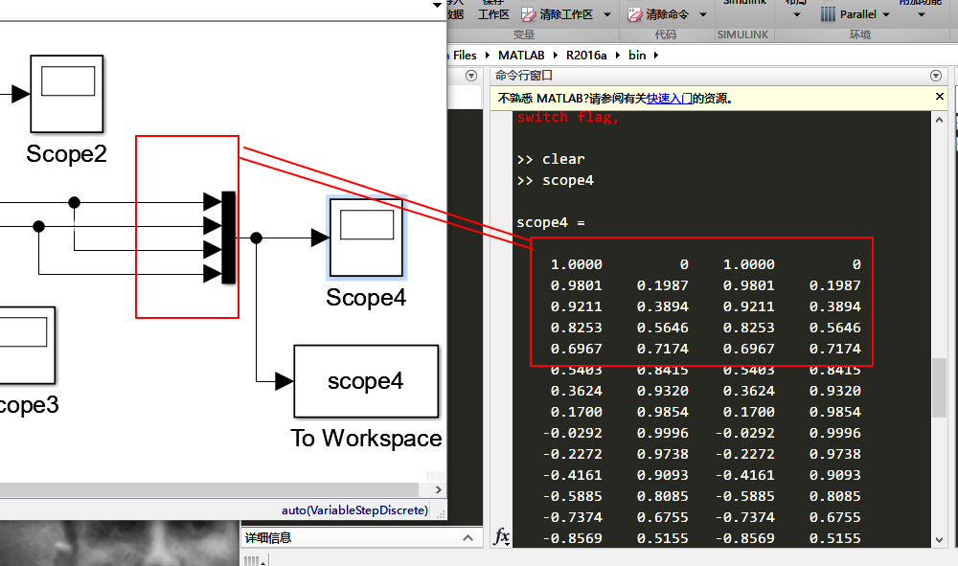The image size is (958, 566).
Task: Expand the path arrow after R2016a
Action: tap(618, 55)
